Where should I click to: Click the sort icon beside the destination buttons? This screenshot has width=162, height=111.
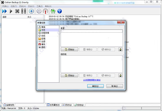pos(120,75)
